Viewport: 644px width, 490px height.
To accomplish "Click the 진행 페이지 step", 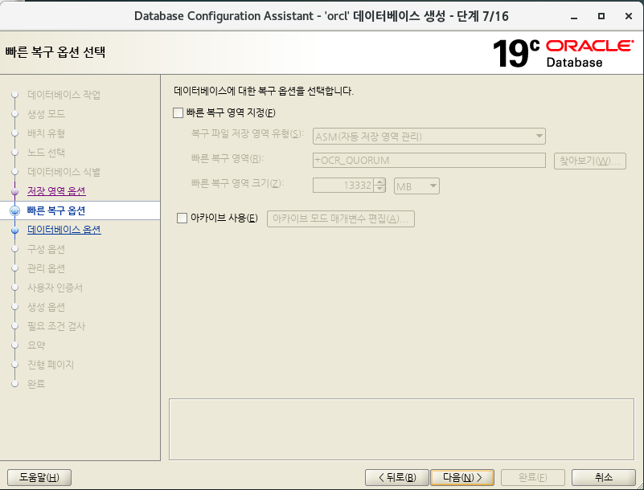I will 51,365.
